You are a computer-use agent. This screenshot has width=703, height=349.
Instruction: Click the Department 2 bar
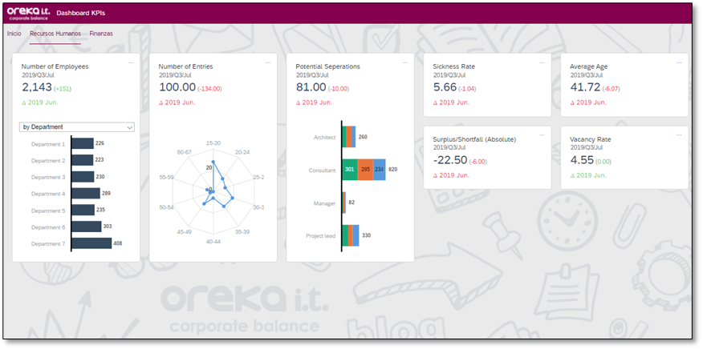(x=83, y=160)
